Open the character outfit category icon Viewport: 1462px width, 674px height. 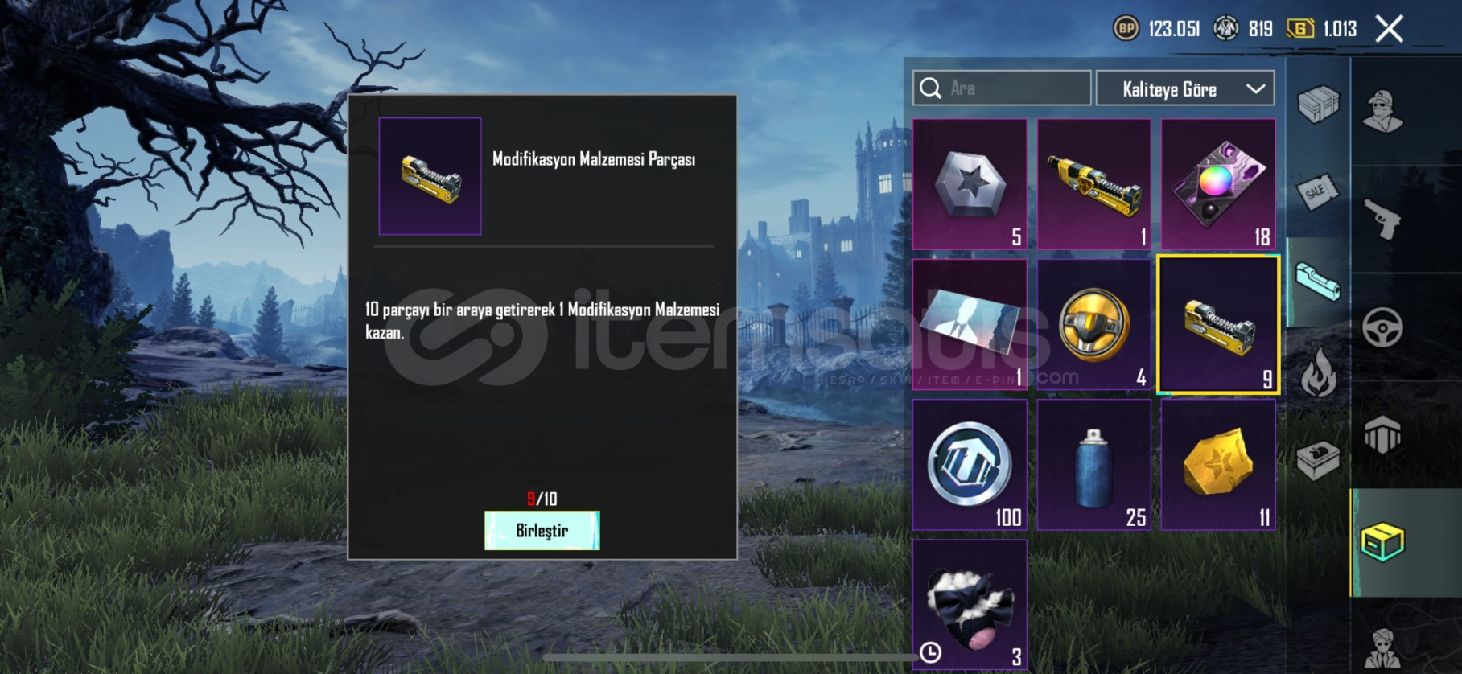point(1382,112)
